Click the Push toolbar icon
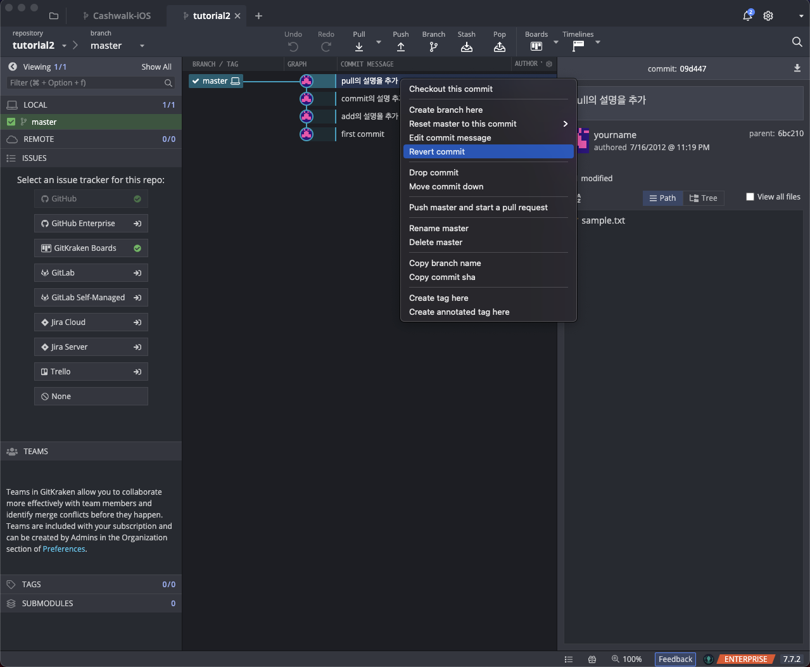Image resolution: width=810 pixels, height=667 pixels. [401, 47]
